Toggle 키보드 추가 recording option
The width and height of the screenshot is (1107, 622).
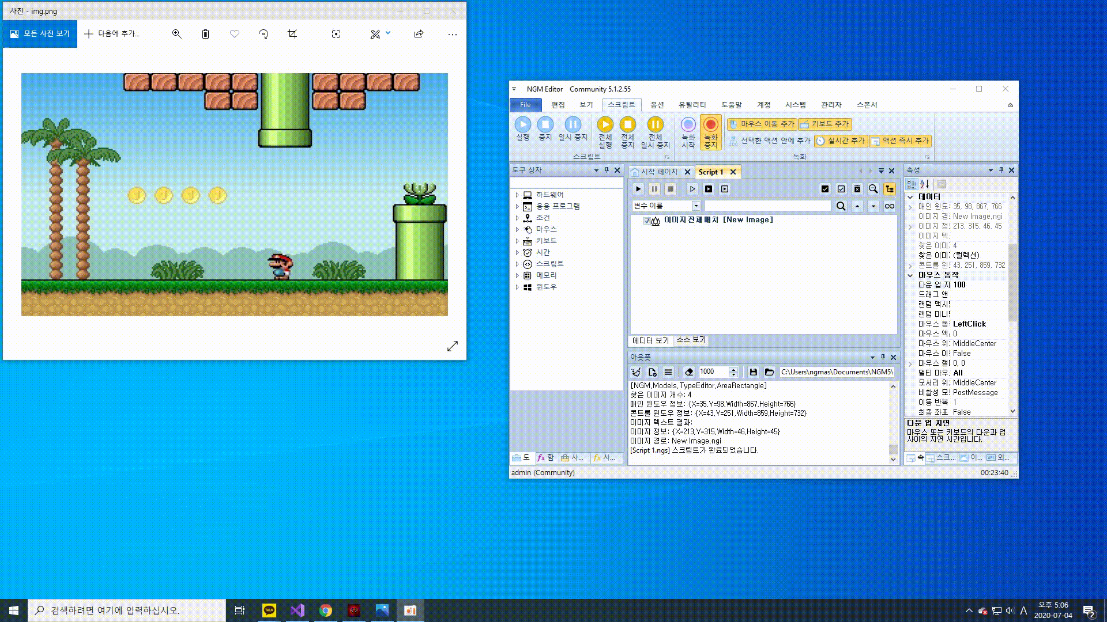tap(824, 124)
